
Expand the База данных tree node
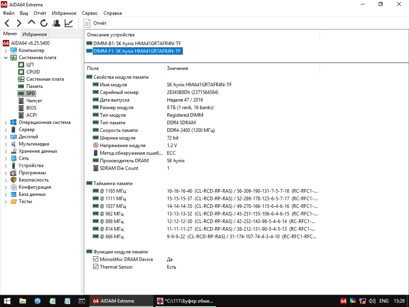(6, 194)
